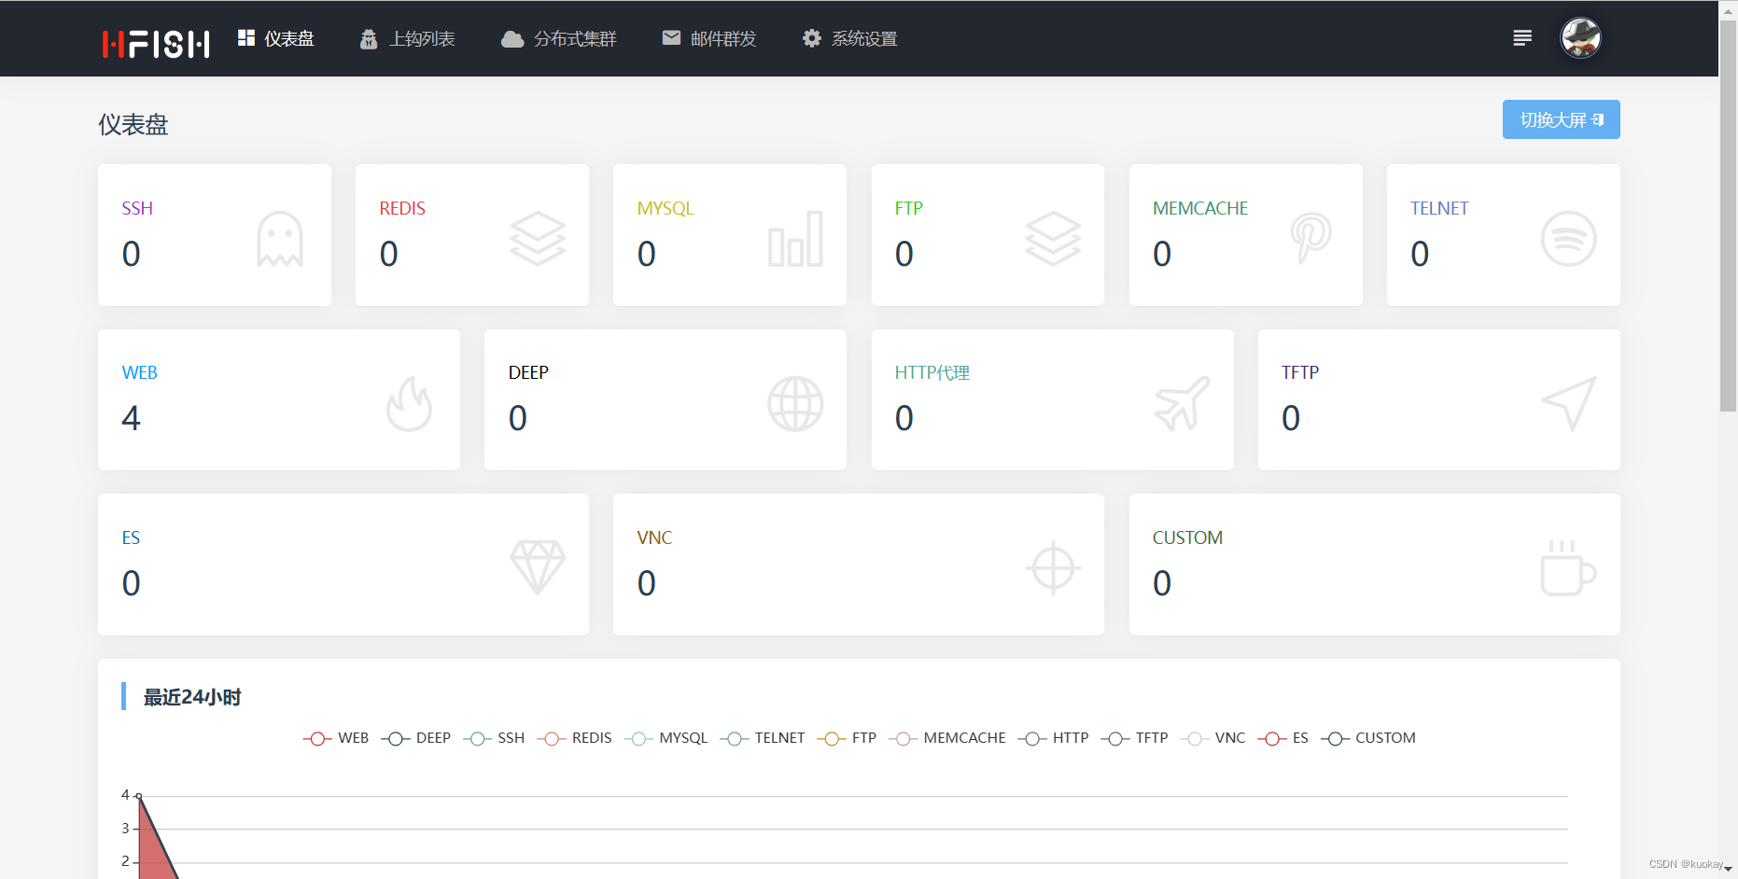Click the layers icon in FTP card
1738x879 pixels.
click(1053, 239)
